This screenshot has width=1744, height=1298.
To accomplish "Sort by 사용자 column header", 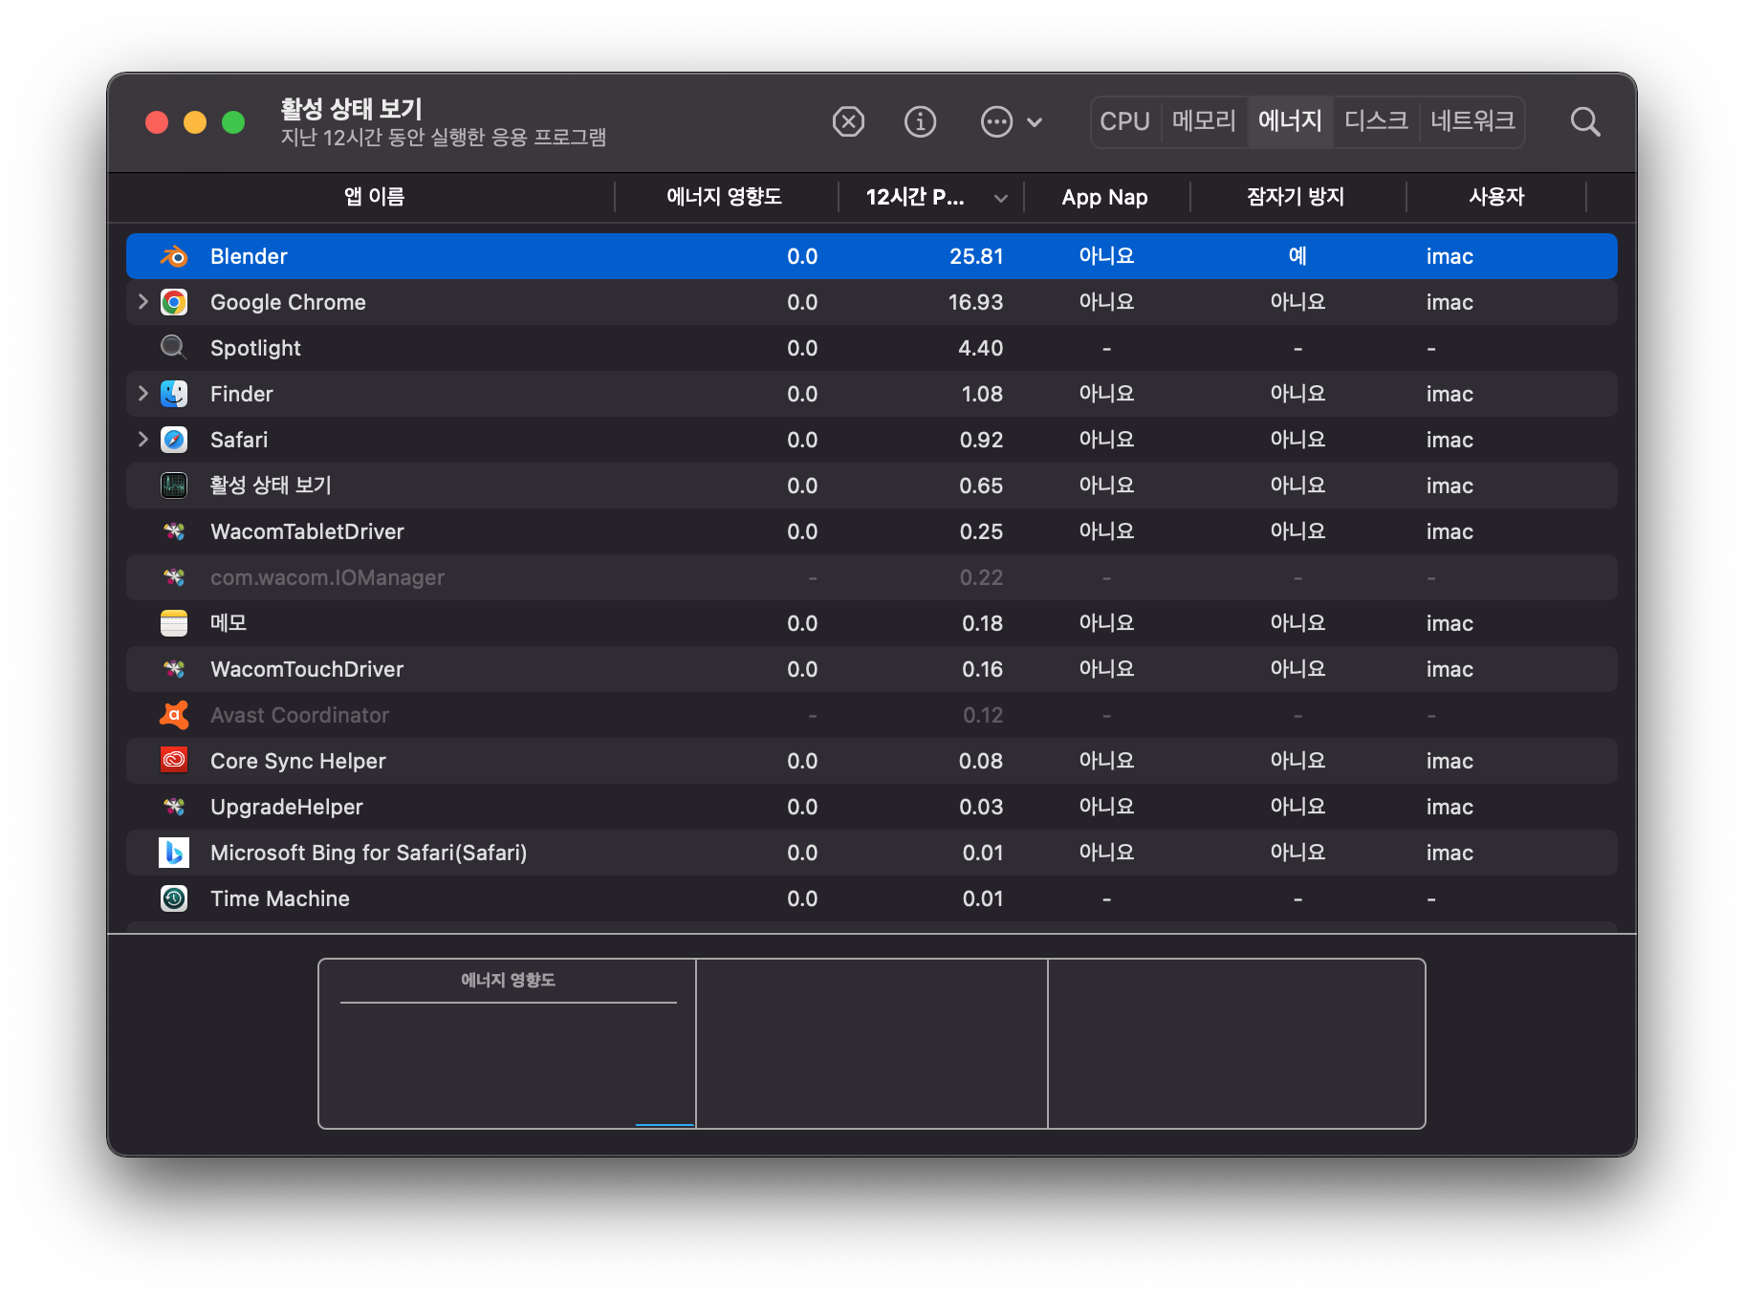I will pos(1496,197).
